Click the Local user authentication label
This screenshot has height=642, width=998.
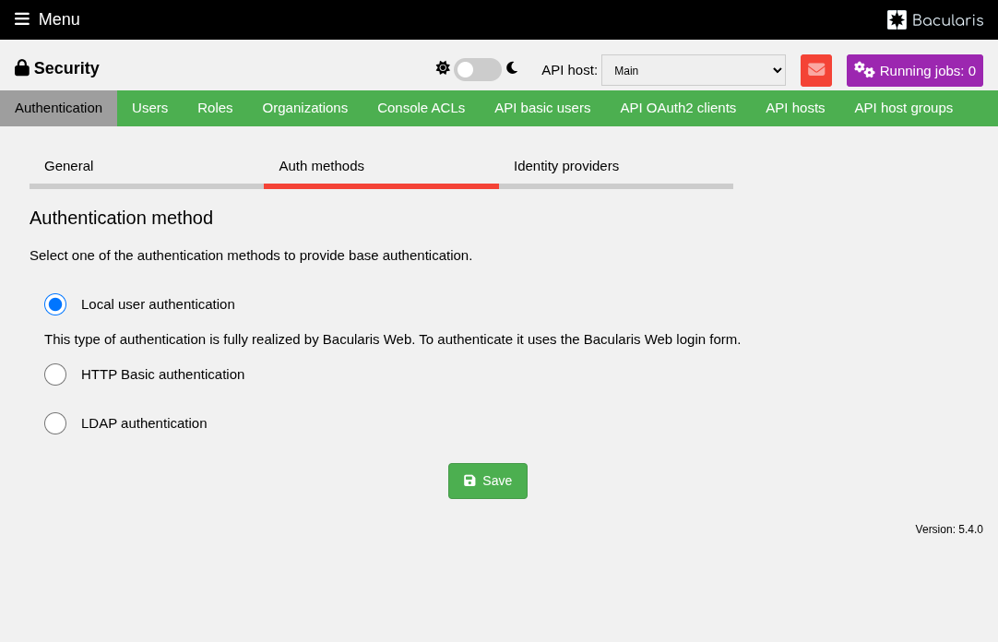pos(158,304)
